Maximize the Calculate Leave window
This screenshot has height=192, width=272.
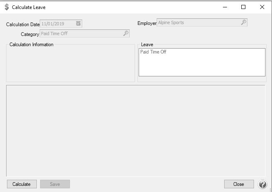[x=243, y=7]
